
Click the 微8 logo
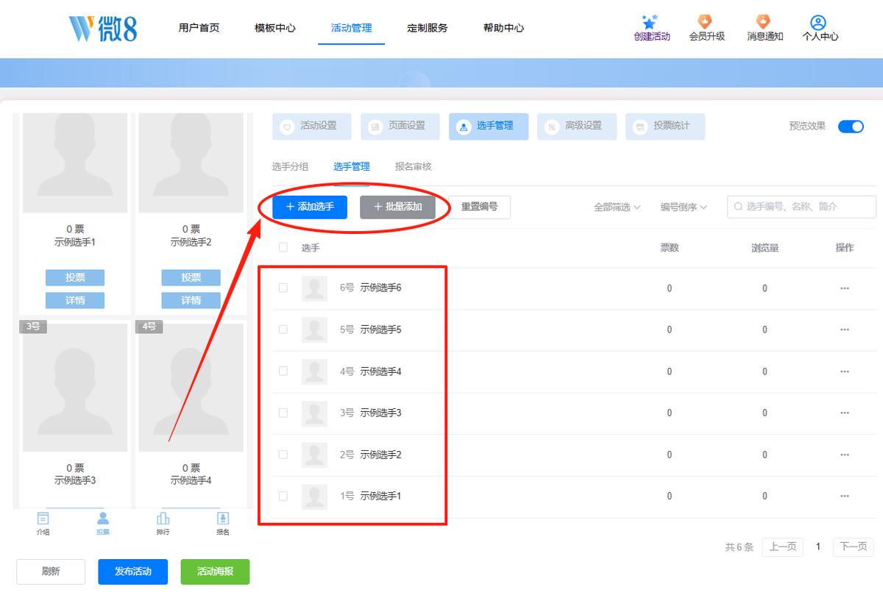[x=103, y=28]
